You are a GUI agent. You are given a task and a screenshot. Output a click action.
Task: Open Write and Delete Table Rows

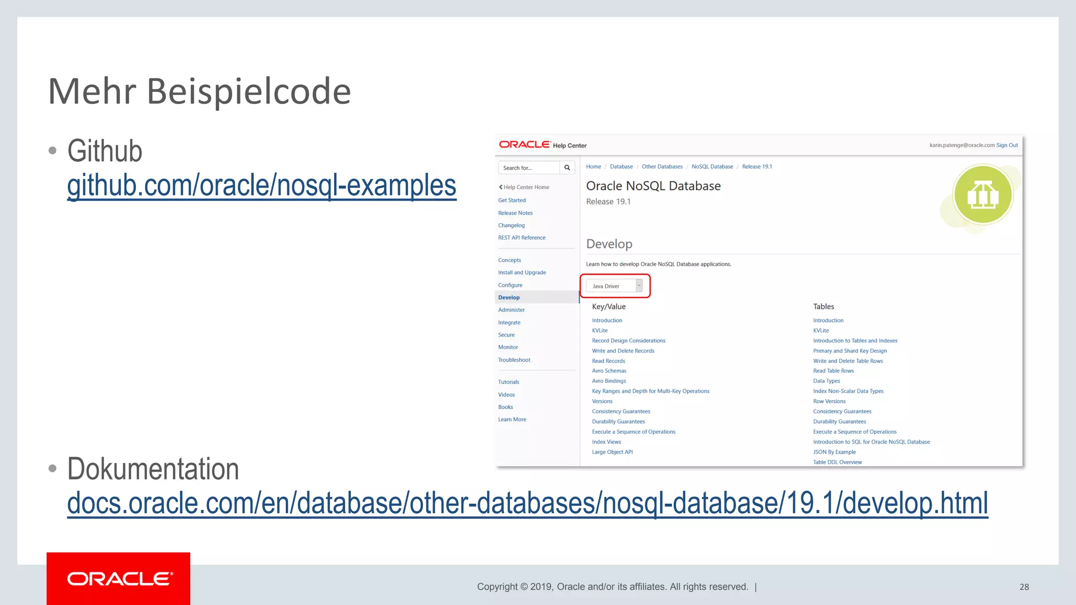(848, 361)
